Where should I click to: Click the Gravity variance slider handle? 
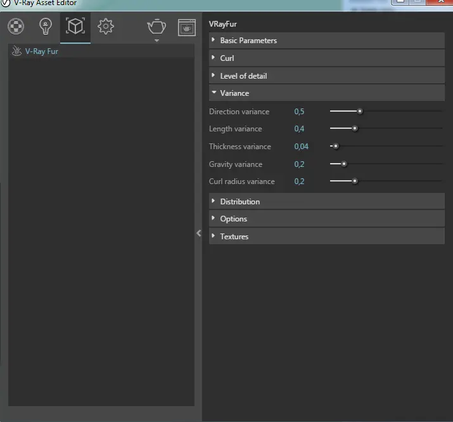coord(344,164)
